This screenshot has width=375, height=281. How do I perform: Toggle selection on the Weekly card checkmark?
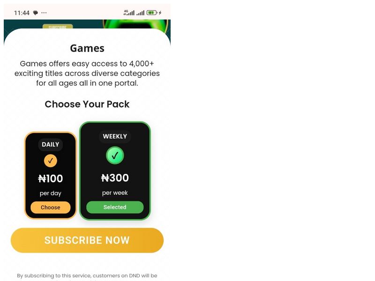coord(115,156)
